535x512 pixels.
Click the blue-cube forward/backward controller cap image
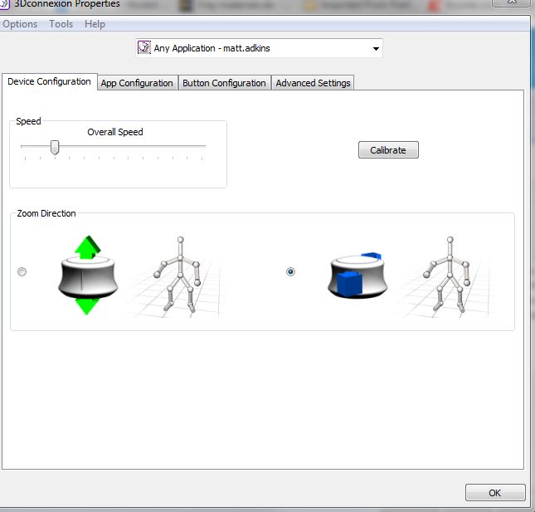[x=357, y=276]
